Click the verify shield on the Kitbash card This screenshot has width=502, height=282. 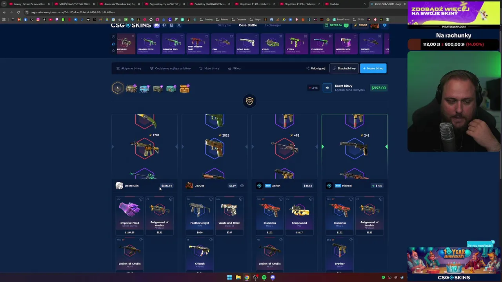coord(211,240)
